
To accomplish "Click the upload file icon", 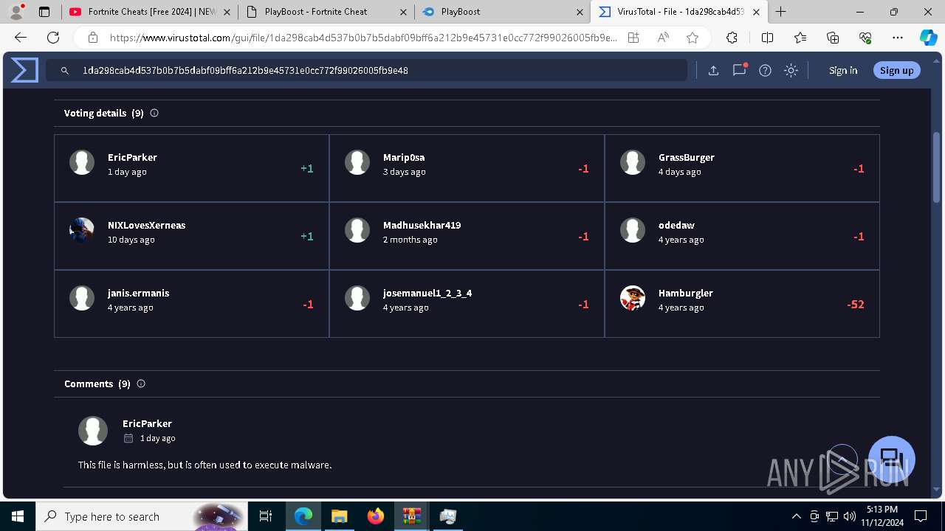I will (x=713, y=70).
